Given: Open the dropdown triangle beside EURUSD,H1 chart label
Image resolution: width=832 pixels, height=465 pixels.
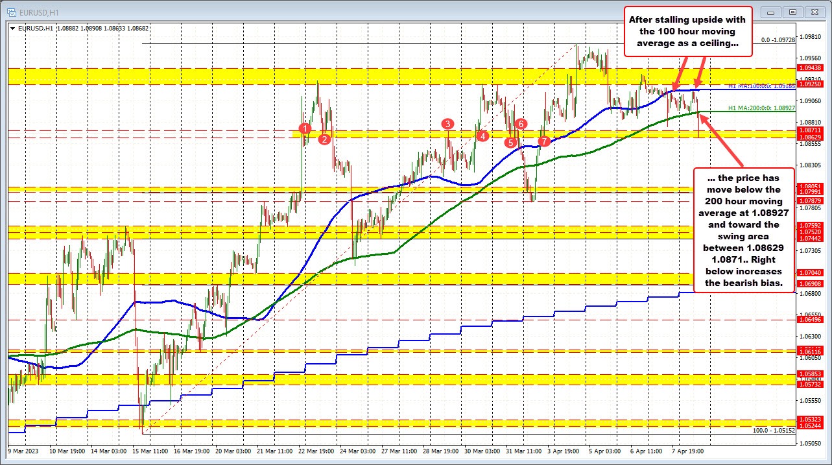Looking at the screenshot, I should click(x=13, y=28).
